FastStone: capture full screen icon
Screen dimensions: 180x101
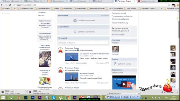(x=120, y=97)
